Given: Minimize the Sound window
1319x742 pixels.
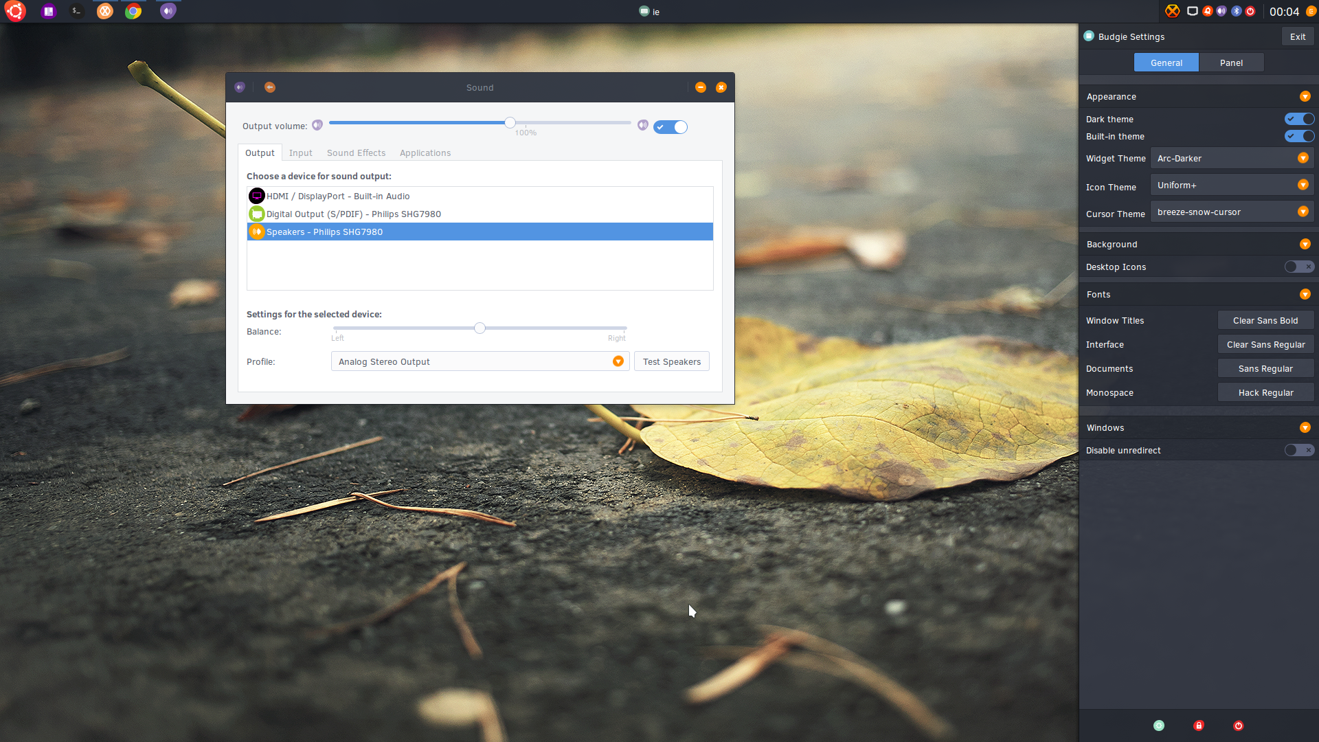Looking at the screenshot, I should click(x=701, y=87).
